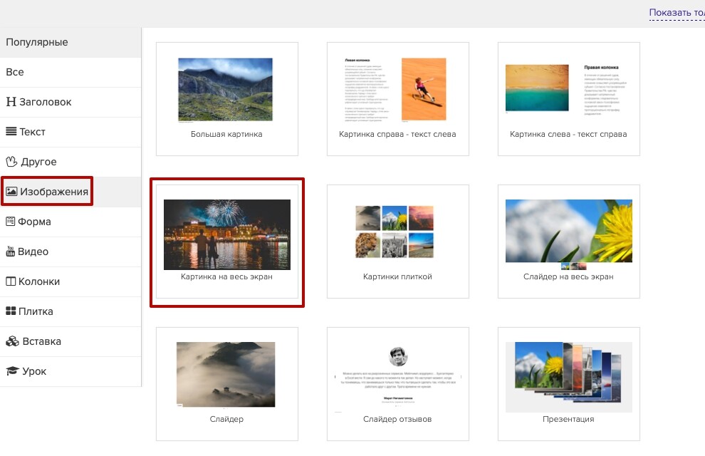Choose the Картинки плиткой block
705x456 pixels.
pos(397,241)
